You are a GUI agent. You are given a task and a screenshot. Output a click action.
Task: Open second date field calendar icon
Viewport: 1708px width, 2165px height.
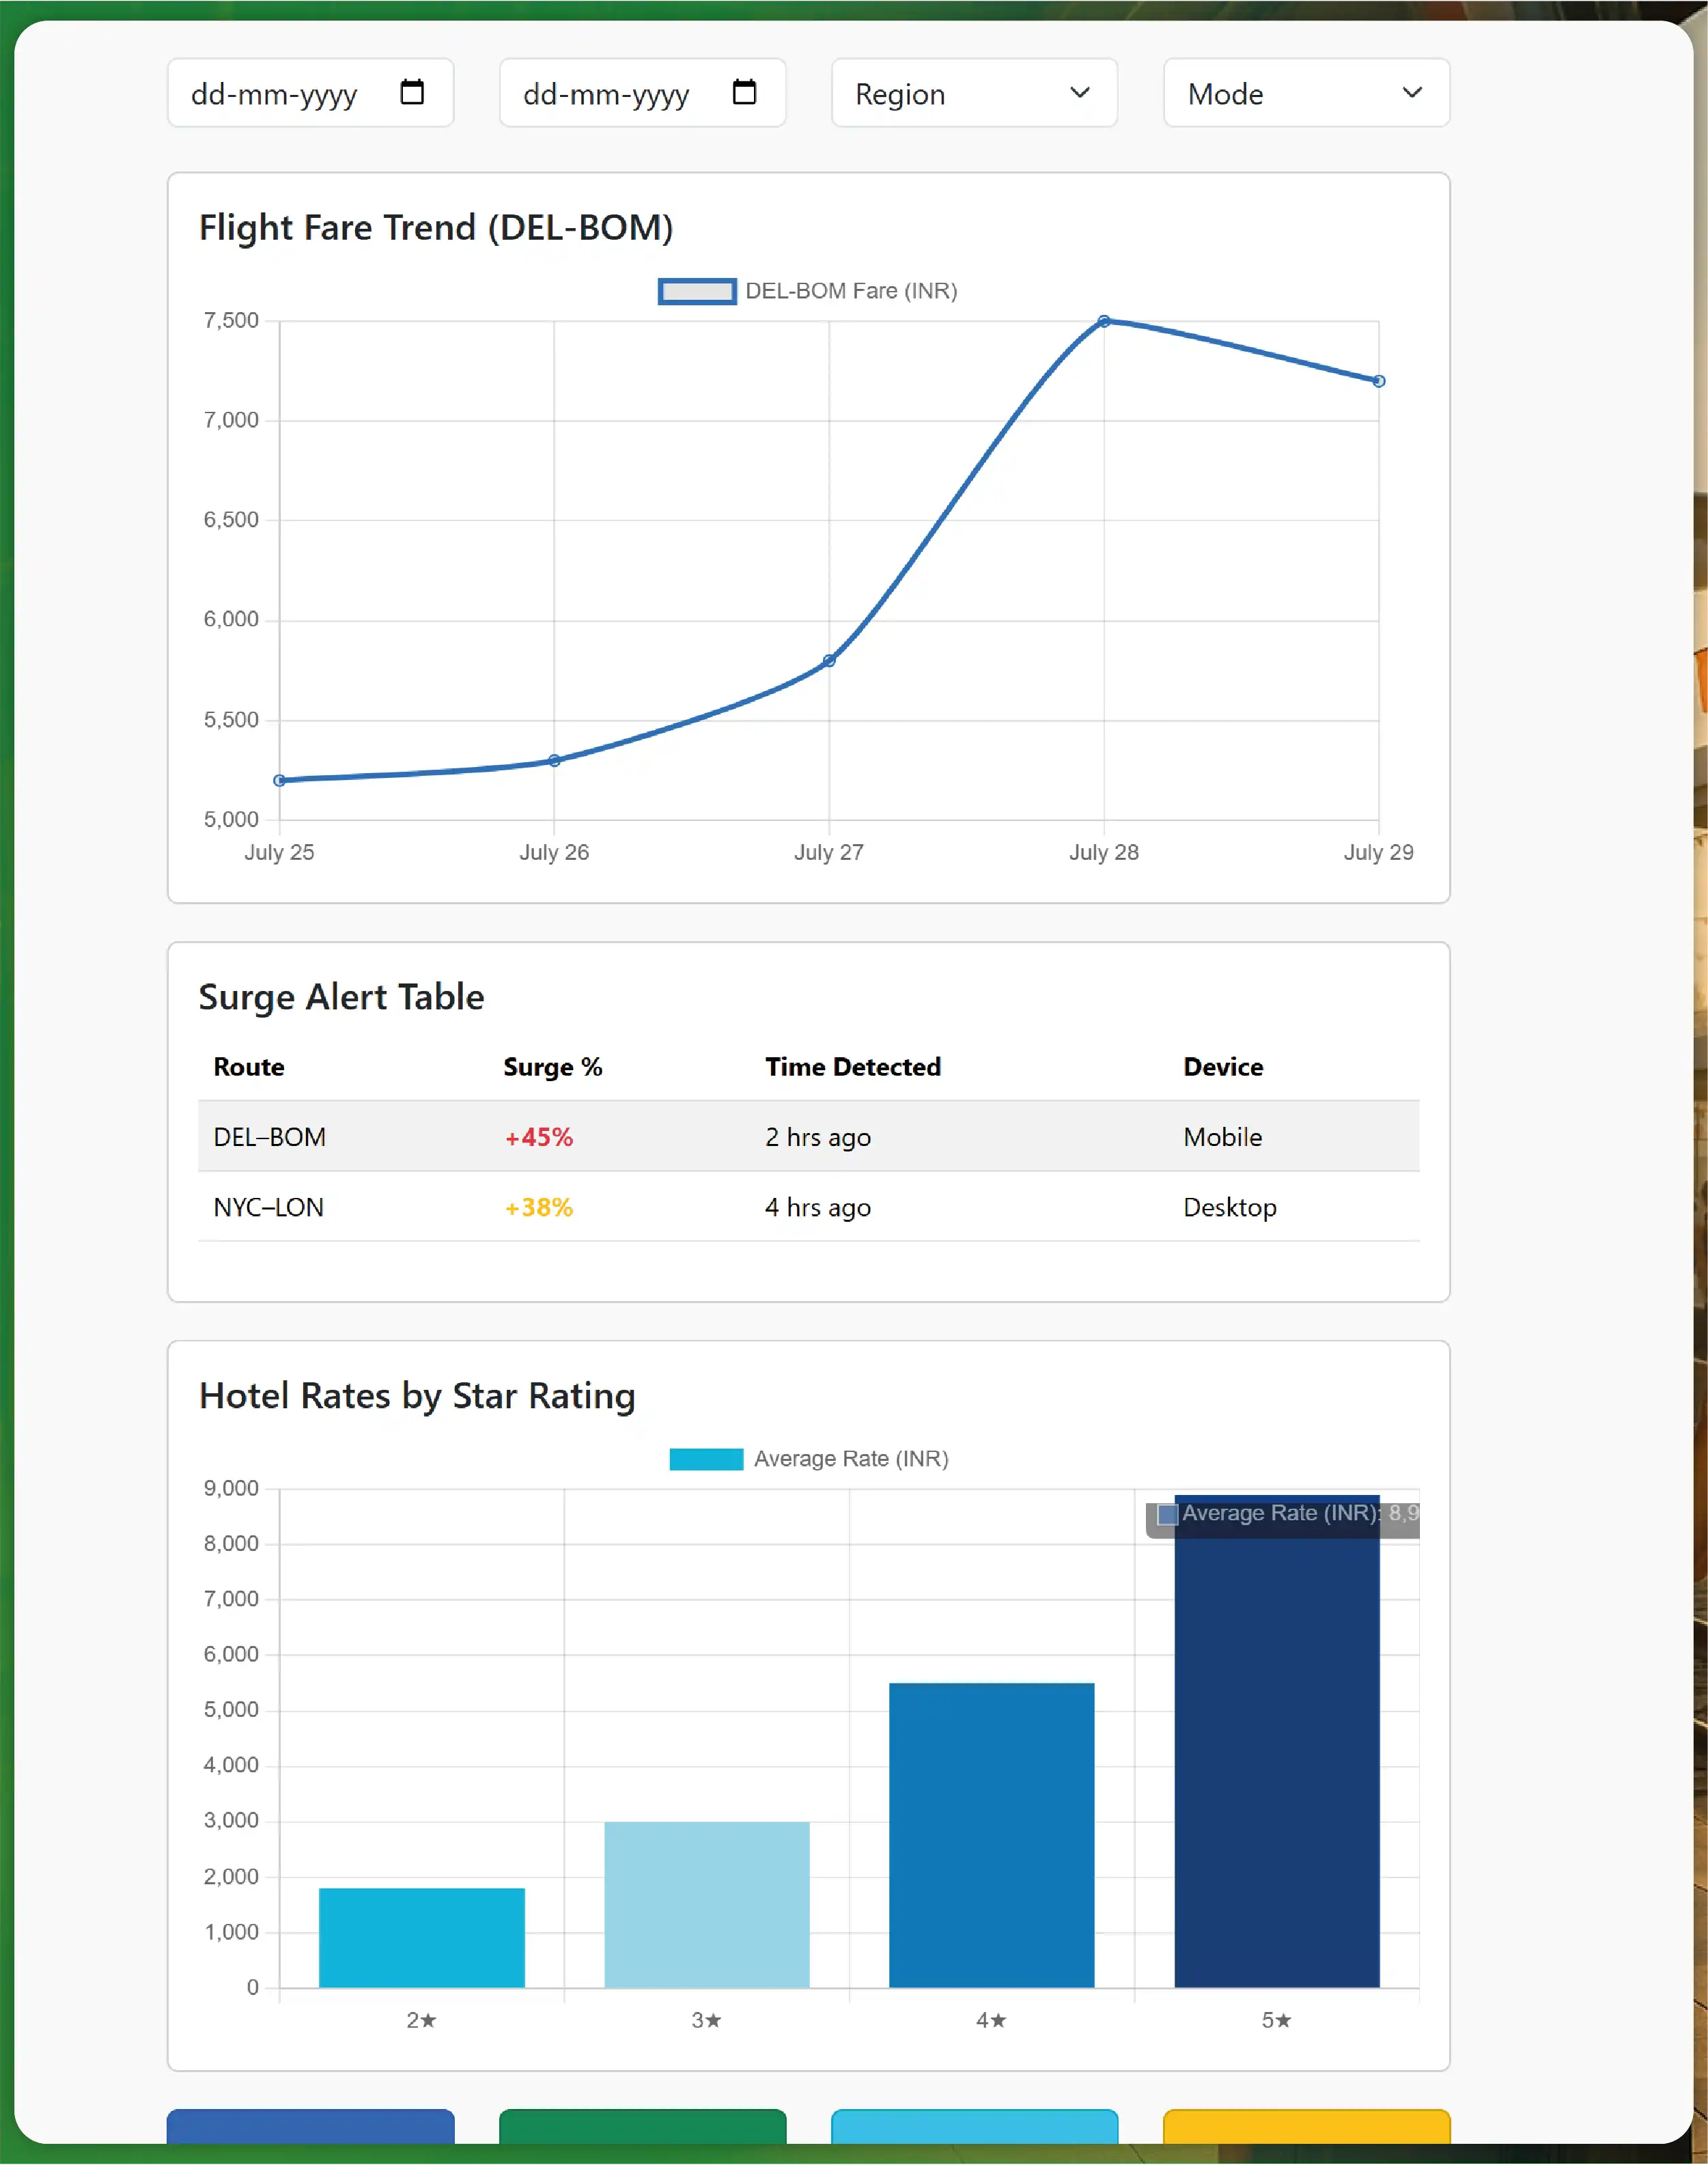(x=744, y=92)
